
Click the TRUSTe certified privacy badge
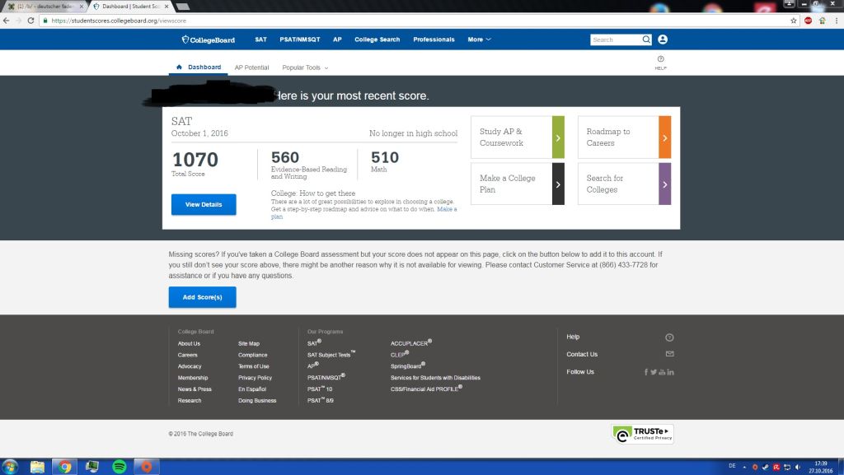642,434
